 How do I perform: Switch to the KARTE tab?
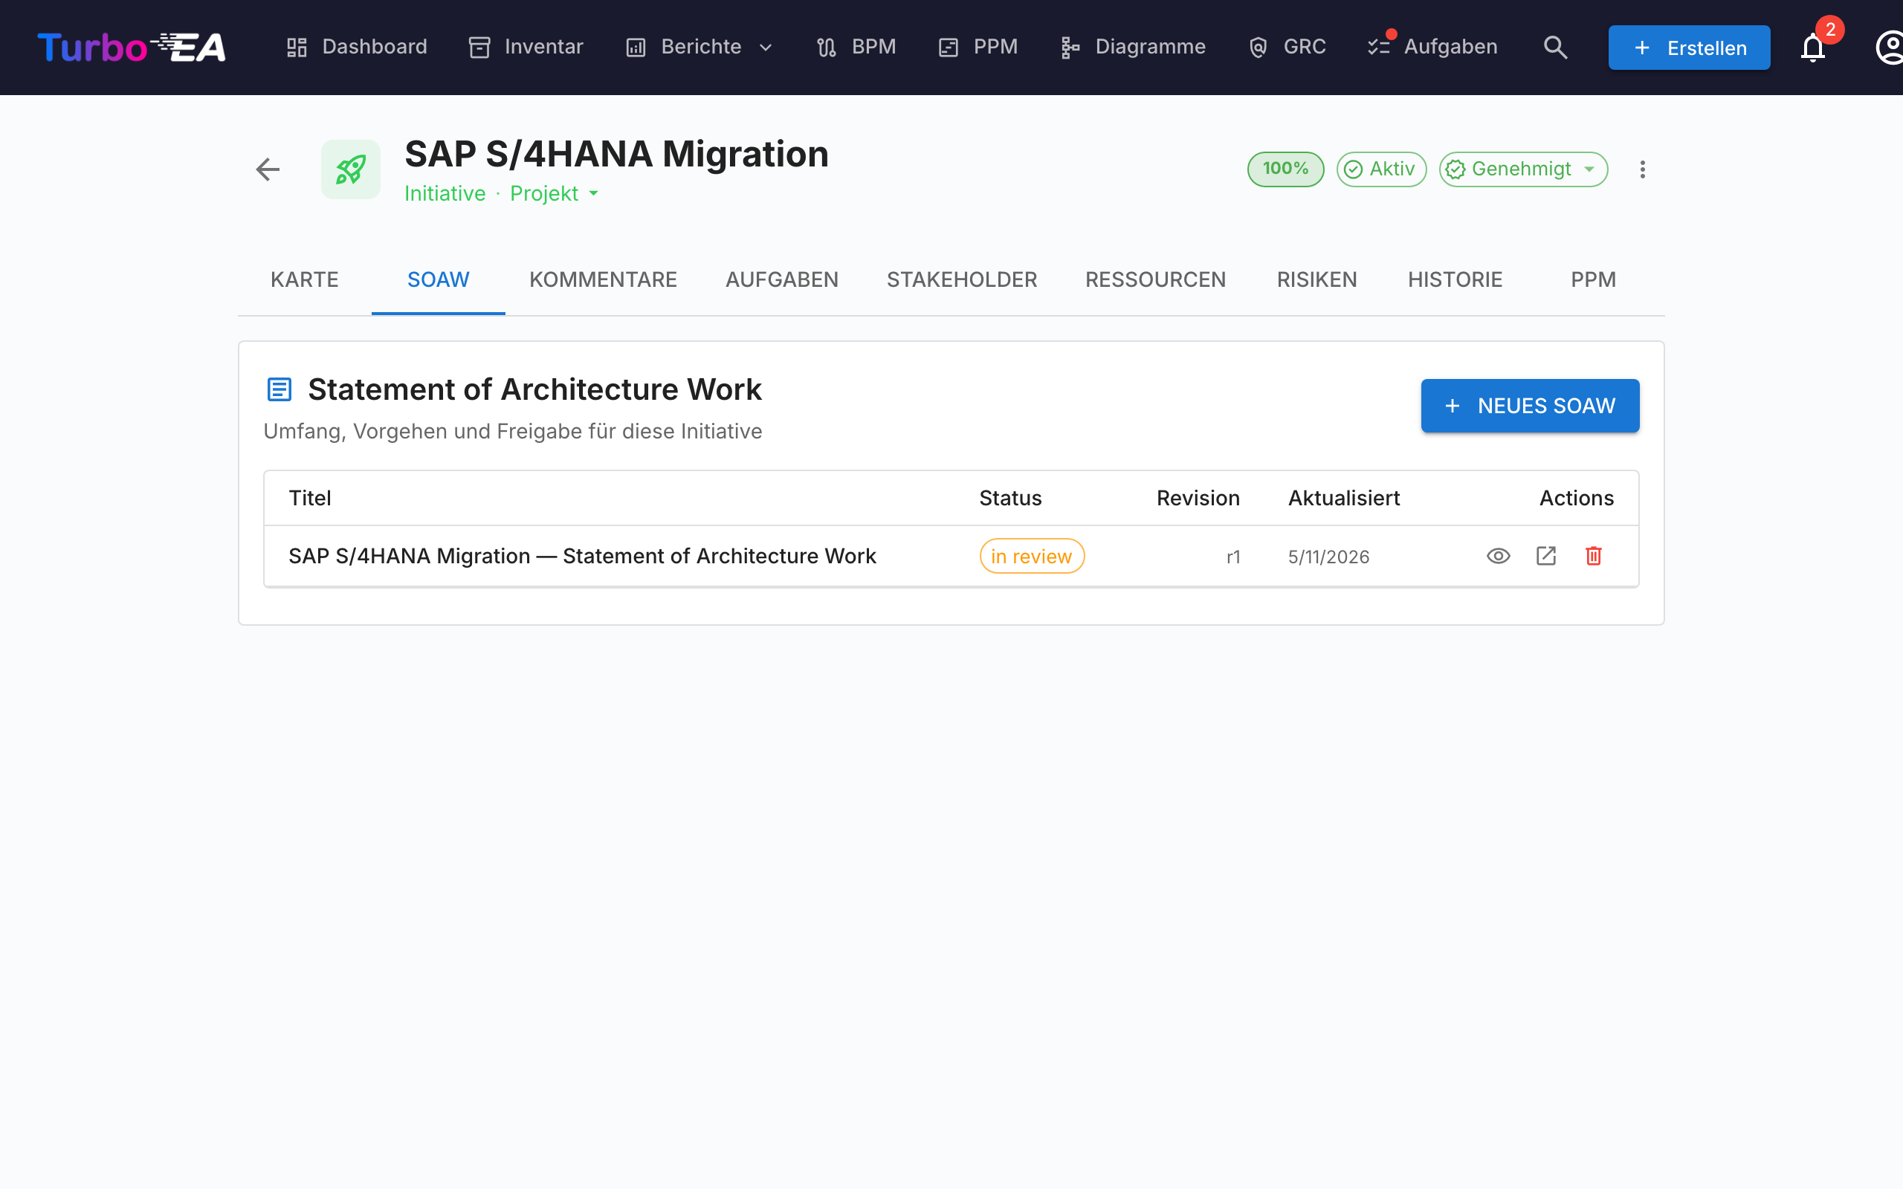pyautogui.click(x=304, y=280)
